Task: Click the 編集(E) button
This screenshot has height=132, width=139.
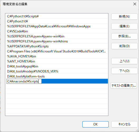Action: pos(124,26)
